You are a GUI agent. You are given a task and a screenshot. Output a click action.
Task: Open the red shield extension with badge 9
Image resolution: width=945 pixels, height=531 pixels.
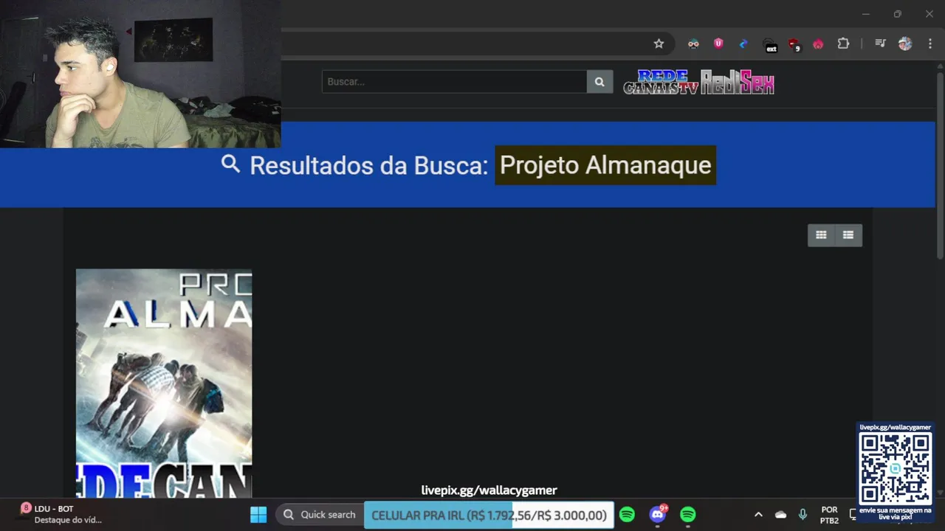[x=794, y=44]
